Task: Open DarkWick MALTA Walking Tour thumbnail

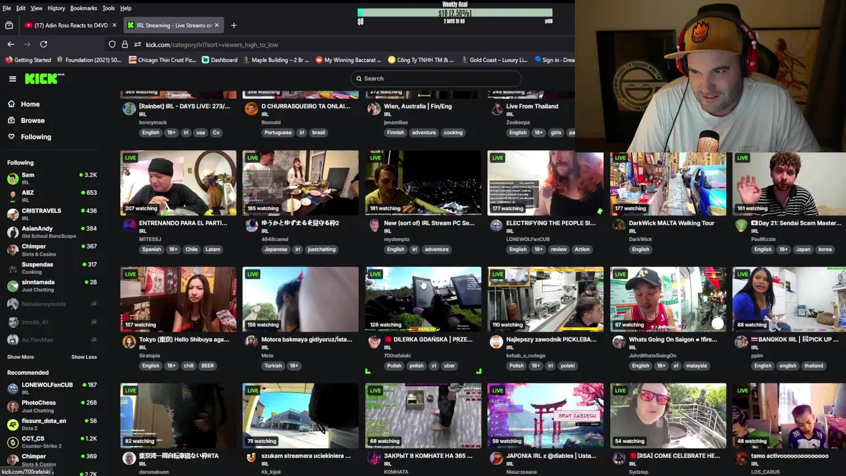Action: coord(668,183)
